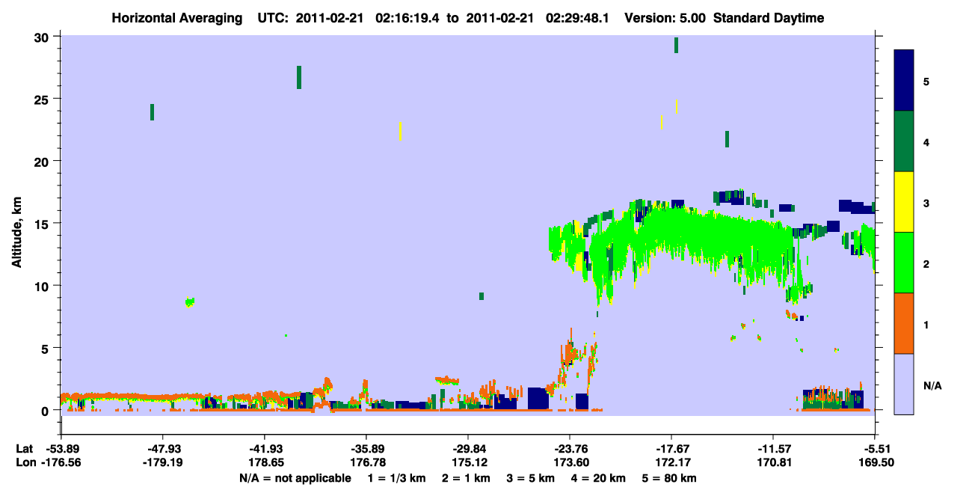Click longitude value '175.12'
972x499 pixels.
468,462
